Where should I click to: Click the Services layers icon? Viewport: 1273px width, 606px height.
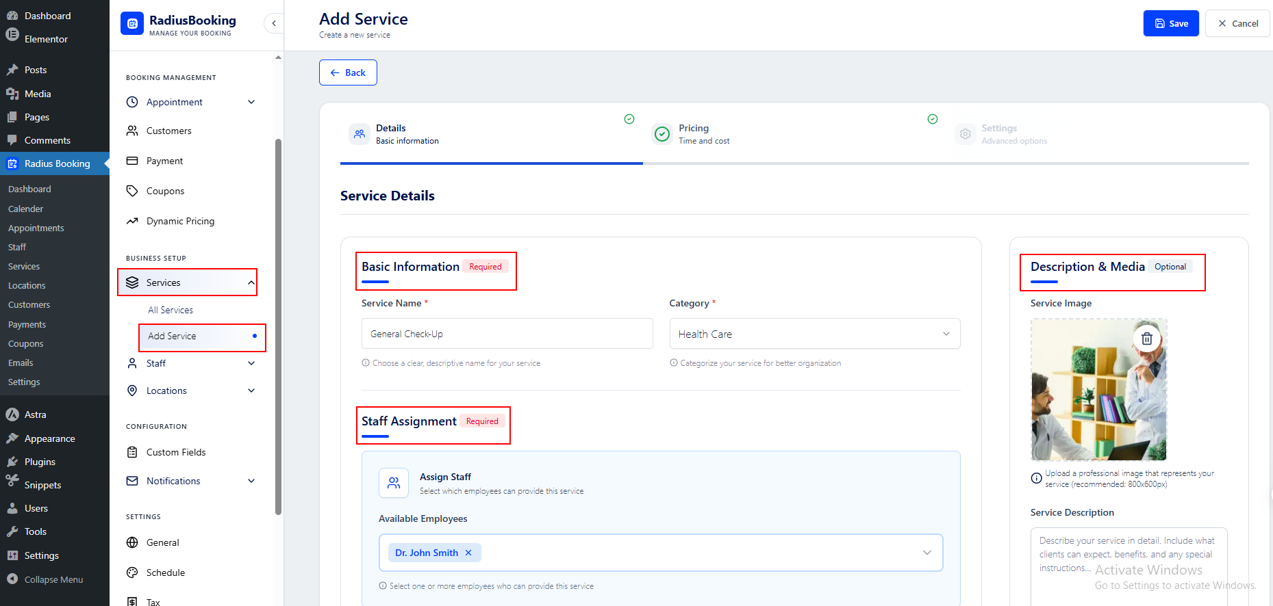[x=132, y=282]
